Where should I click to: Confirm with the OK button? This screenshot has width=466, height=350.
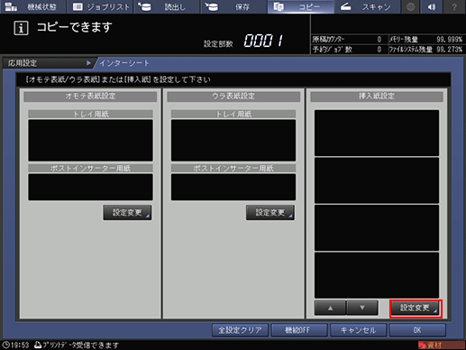pyautogui.click(x=417, y=330)
